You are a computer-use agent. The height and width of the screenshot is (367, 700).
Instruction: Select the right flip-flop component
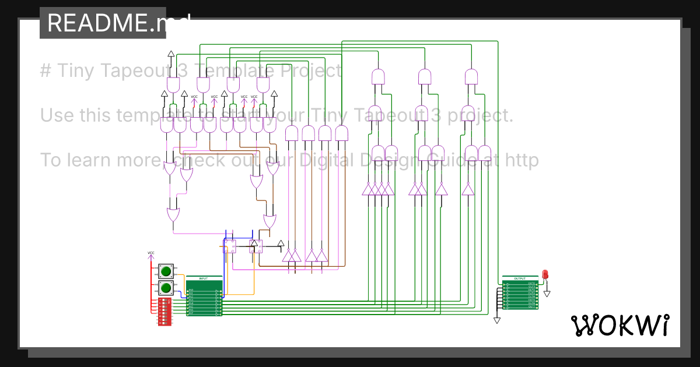(256, 246)
